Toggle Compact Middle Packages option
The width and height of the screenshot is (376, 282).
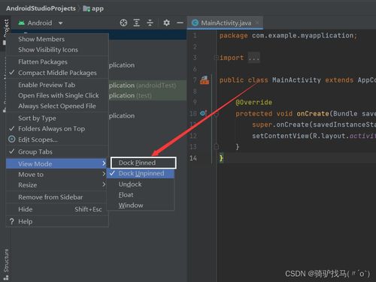57,73
